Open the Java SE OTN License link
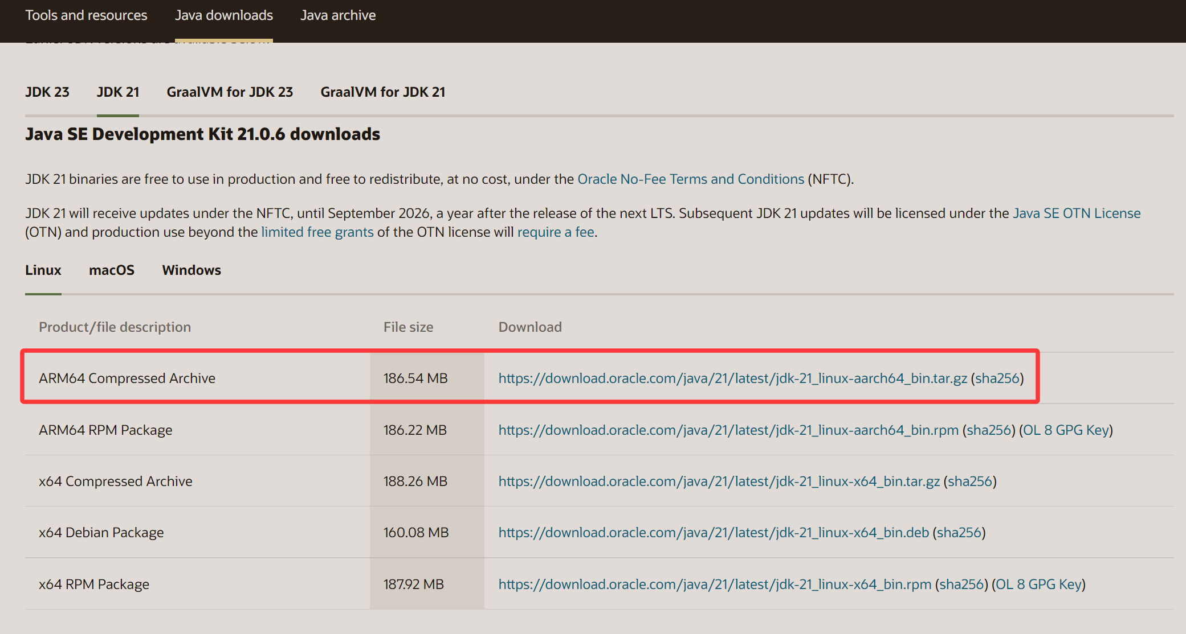The height and width of the screenshot is (634, 1186). click(1076, 213)
